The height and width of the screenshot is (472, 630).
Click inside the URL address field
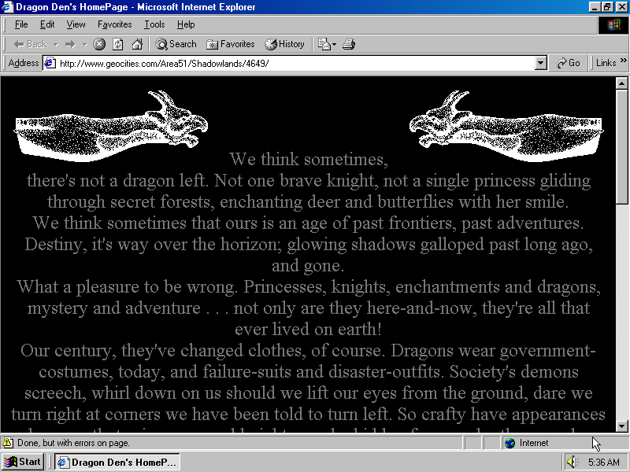click(x=291, y=63)
